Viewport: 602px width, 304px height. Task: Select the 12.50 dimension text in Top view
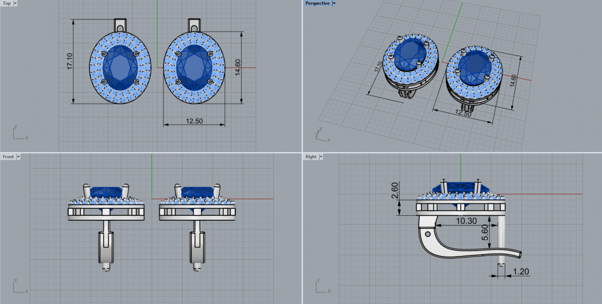coord(194,121)
